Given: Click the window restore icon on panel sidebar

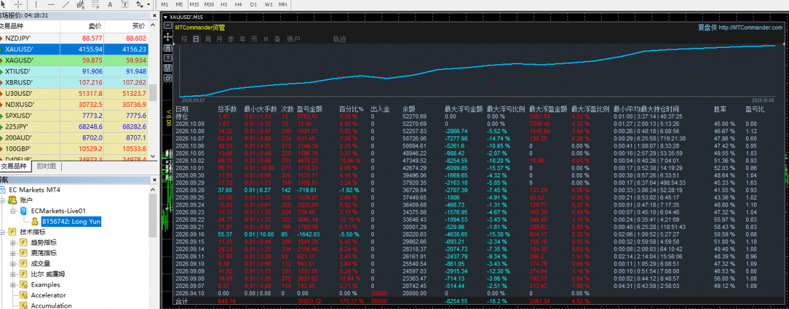Looking at the screenshot, I should click(x=168, y=78).
